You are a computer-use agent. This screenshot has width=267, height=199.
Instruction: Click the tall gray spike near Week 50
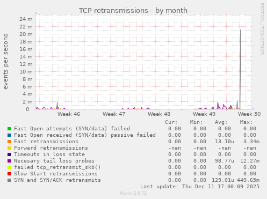tap(240, 69)
